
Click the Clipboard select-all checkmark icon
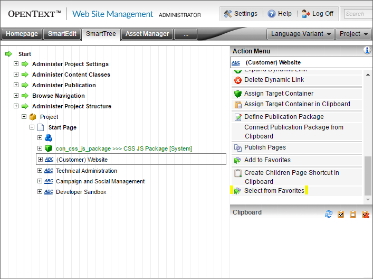pyautogui.click(x=341, y=214)
